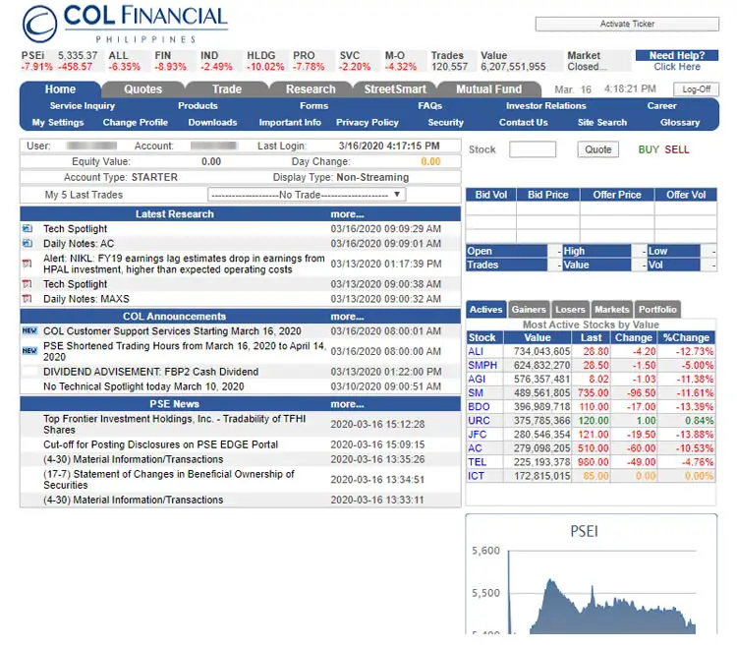The height and width of the screenshot is (649, 737).
Task: Click the Activate Ticker button
Action: tap(627, 24)
